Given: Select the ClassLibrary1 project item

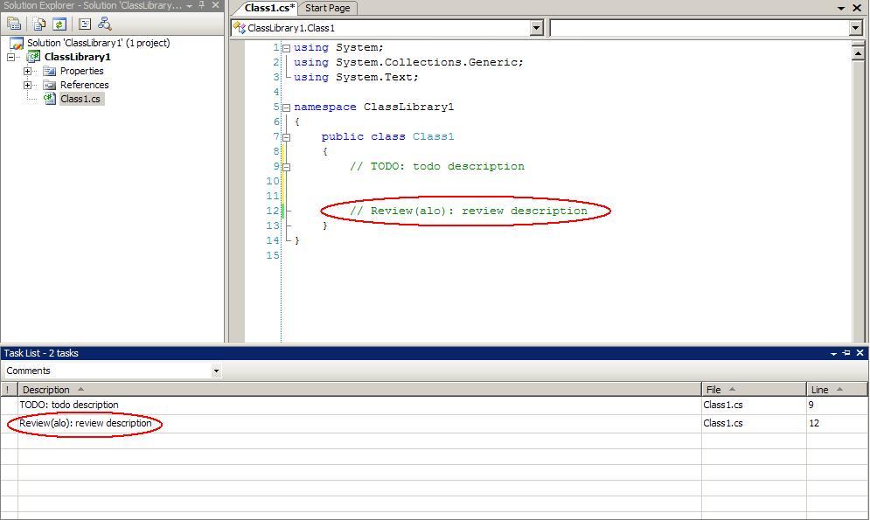Looking at the screenshot, I should click(x=77, y=57).
